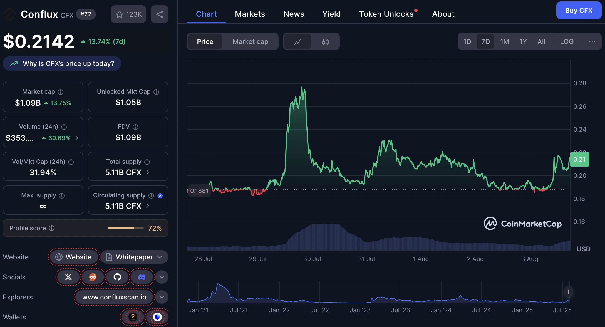Expand more socials chevron
The image size is (605, 327).
162,277
